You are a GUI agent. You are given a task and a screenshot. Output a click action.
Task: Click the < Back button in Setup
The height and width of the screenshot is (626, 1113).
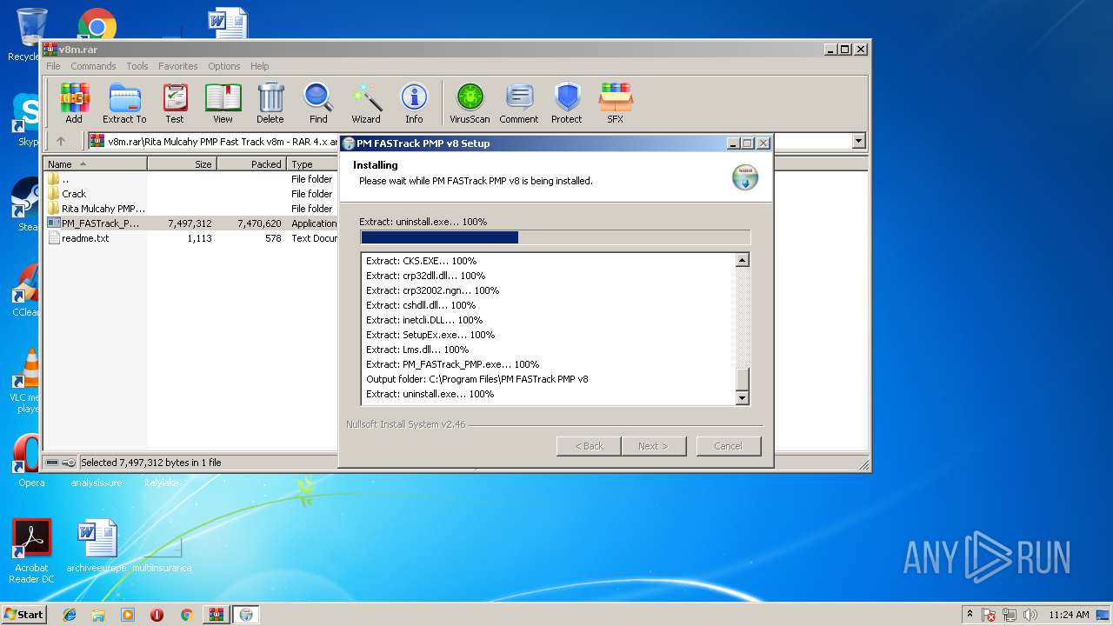coord(589,446)
